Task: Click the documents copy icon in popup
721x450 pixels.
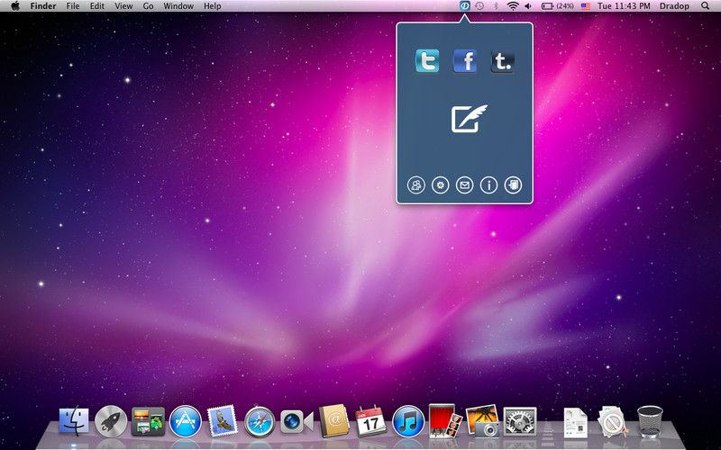Action: tap(513, 185)
